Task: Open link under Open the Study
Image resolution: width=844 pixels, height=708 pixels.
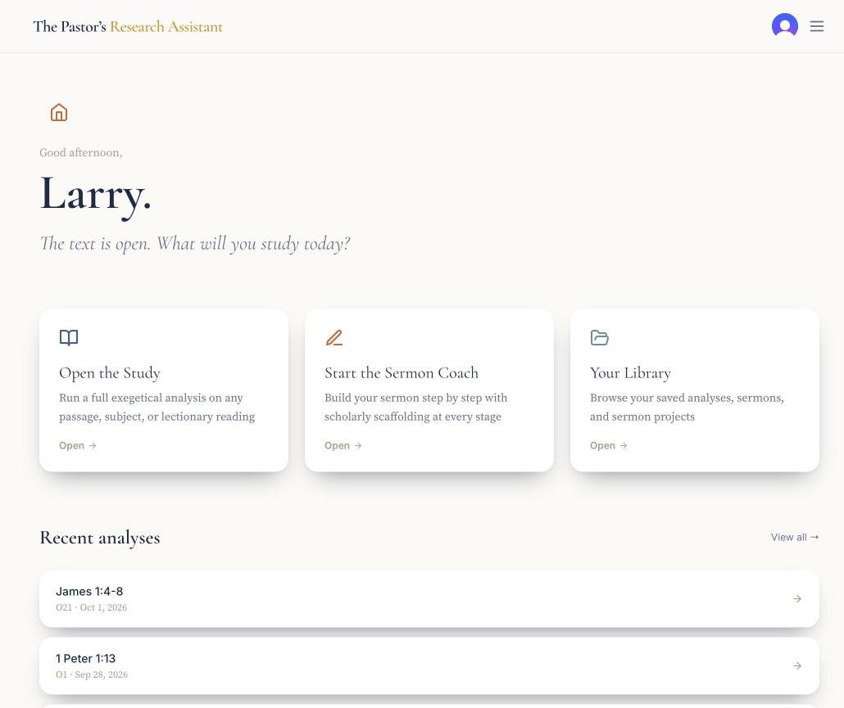Action: coord(78,445)
